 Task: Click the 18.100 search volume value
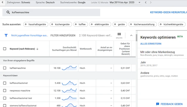pyautogui.click(x=57, y=68)
